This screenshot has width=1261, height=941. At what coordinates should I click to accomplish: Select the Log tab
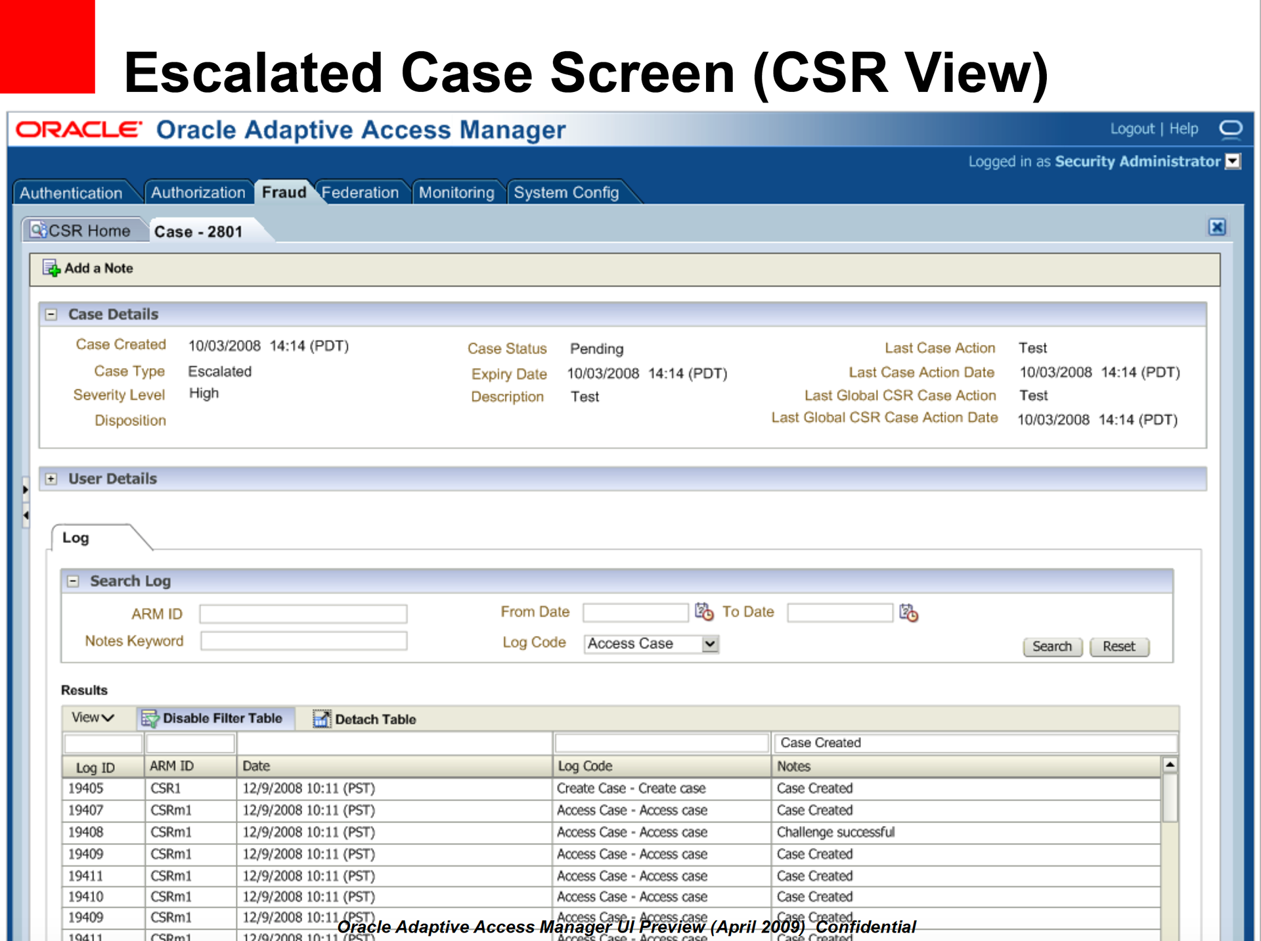pyautogui.click(x=76, y=538)
